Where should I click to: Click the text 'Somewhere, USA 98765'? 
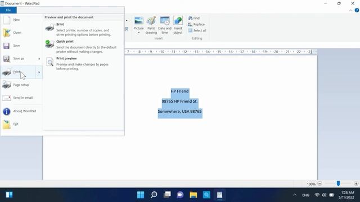pos(179,111)
